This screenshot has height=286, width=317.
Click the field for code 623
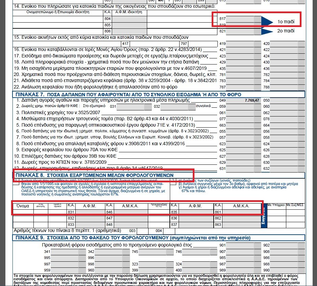coord(243,144)
